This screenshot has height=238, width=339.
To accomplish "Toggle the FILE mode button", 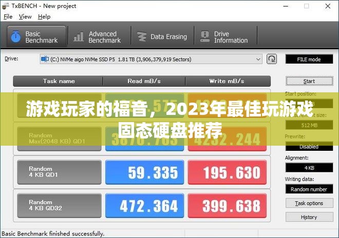I will (x=309, y=59).
